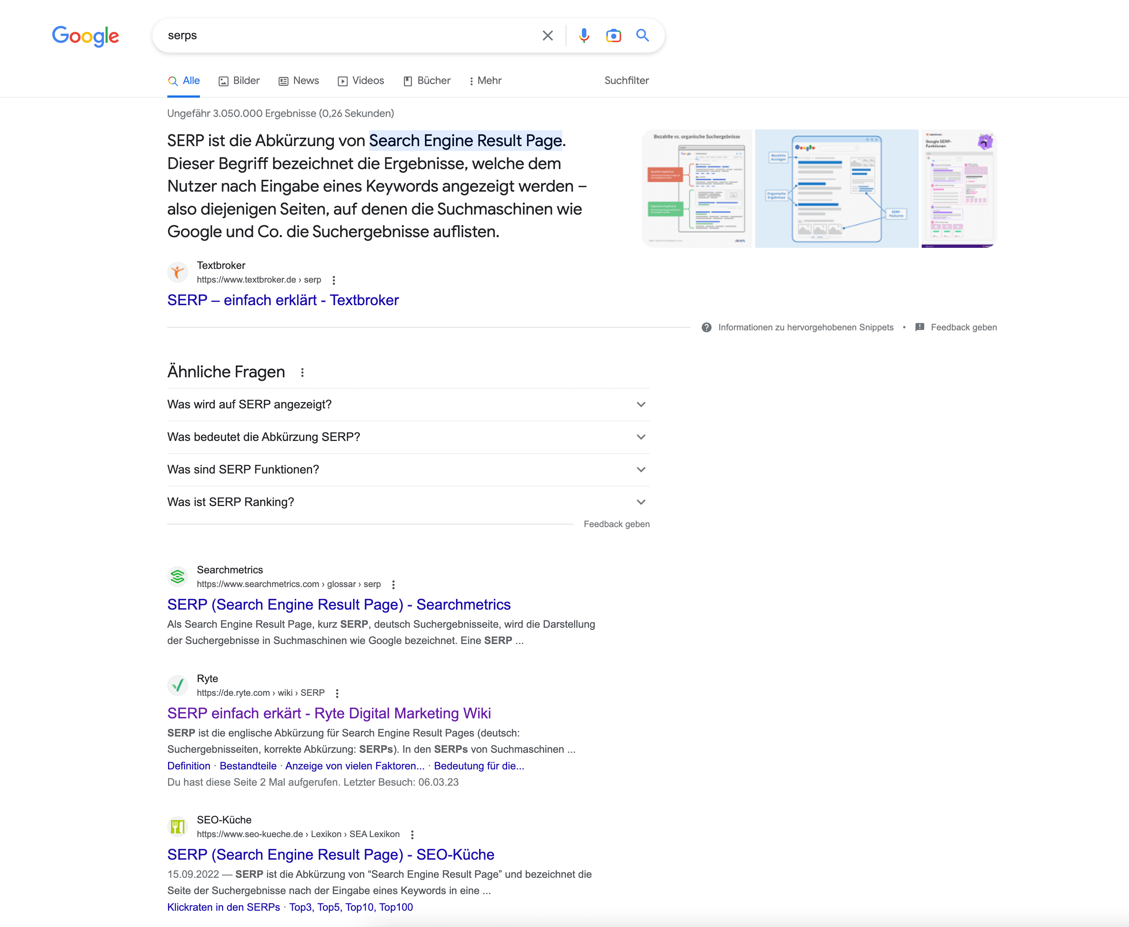Click the Google logo
1129x927 pixels.
tap(86, 36)
